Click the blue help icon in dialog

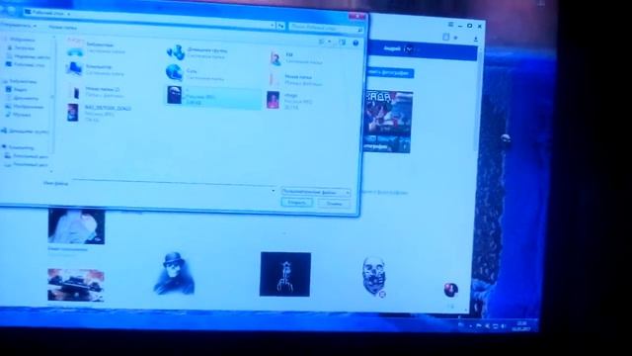(x=355, y=44)
